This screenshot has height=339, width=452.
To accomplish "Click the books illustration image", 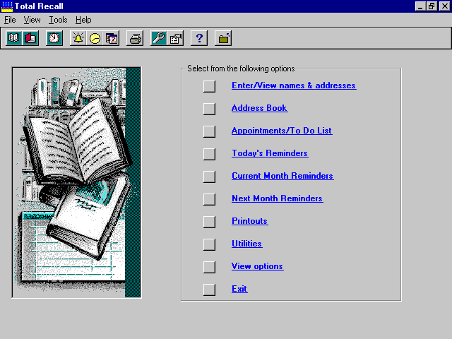I will coord(76,183).
